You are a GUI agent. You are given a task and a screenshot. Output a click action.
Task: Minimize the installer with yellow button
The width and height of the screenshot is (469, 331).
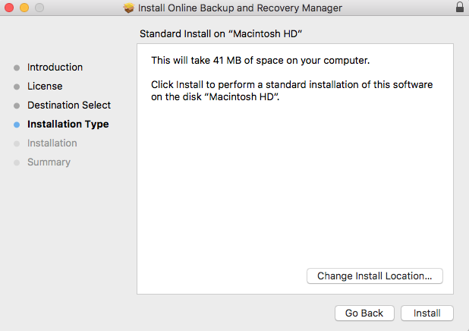[x=24, y=8]
